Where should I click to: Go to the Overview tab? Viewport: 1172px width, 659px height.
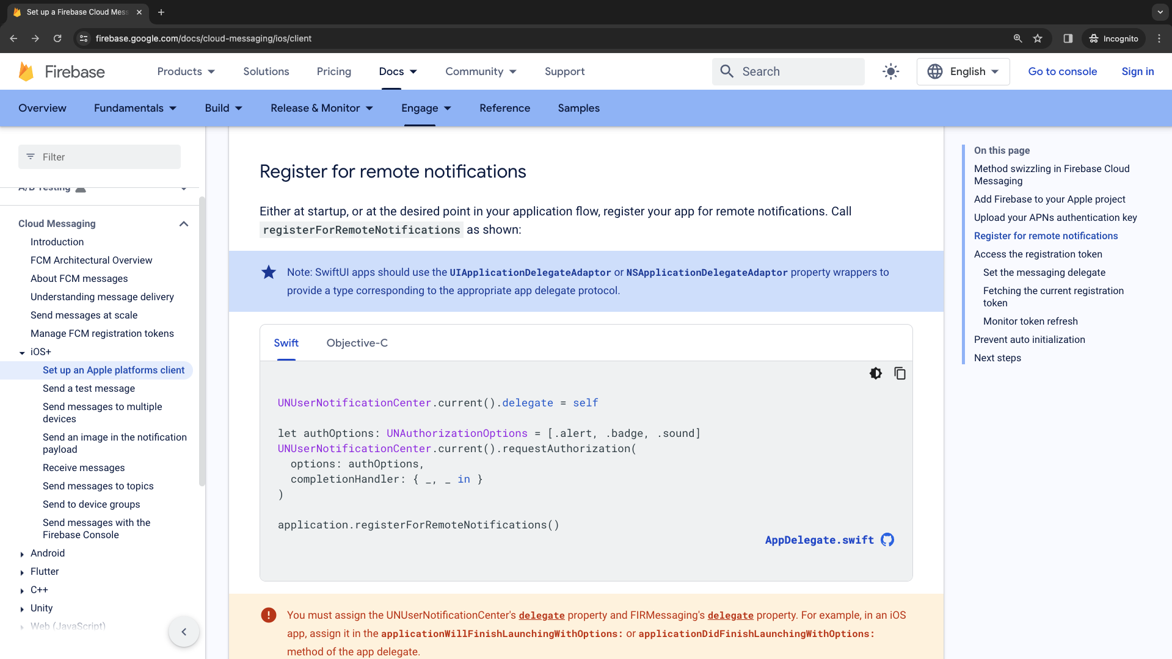[x=42, y=108]
